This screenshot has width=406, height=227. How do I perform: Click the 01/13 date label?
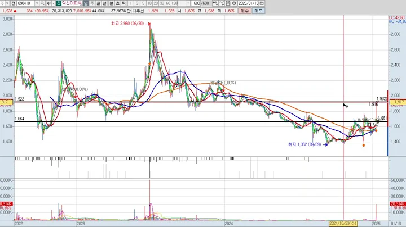[396, 224]
